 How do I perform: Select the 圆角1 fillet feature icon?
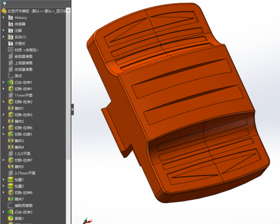(11, 219)
